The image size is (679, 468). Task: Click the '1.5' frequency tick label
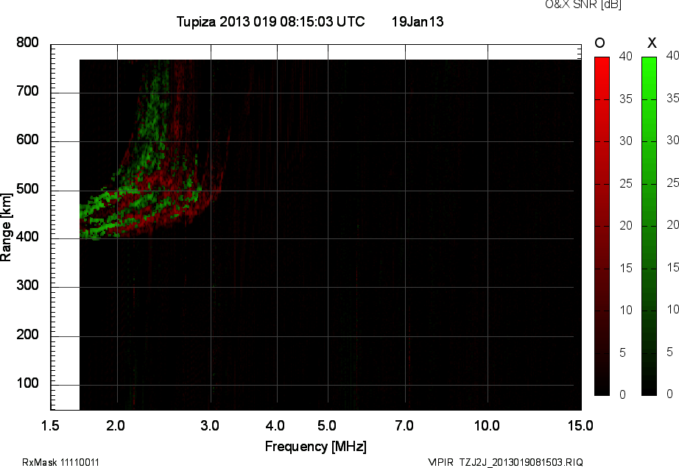click(50, 425)
